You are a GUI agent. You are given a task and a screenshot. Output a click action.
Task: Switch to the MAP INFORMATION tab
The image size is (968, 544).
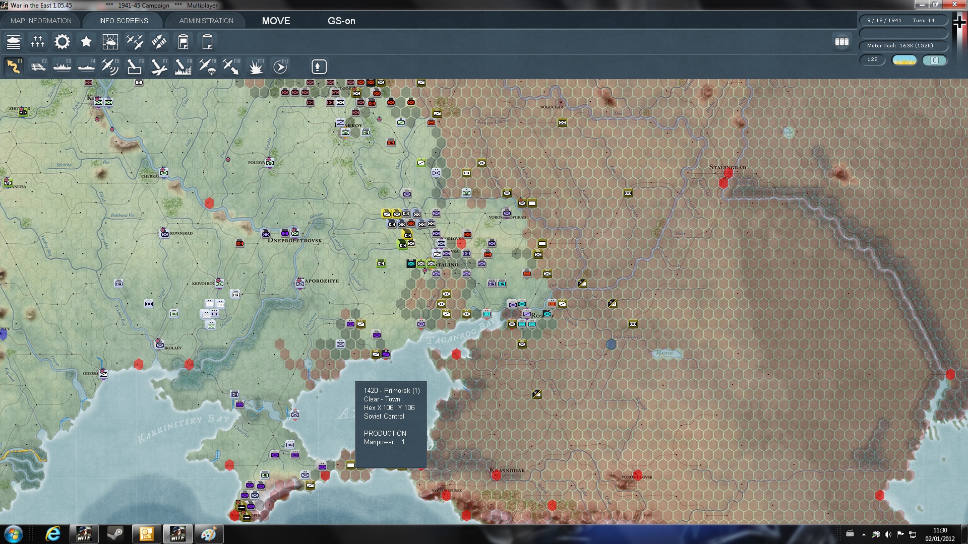(x=41, y=21)
